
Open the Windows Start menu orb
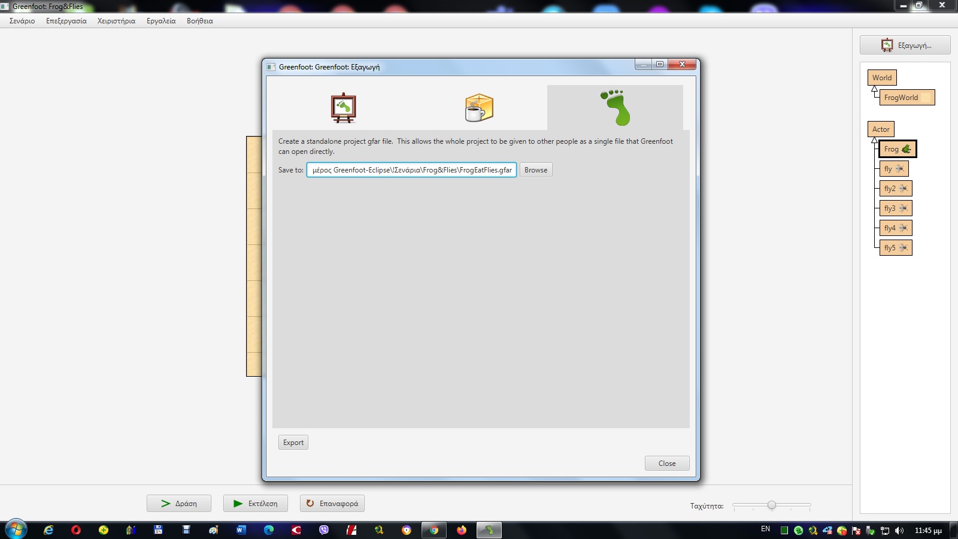click(16, 530)
